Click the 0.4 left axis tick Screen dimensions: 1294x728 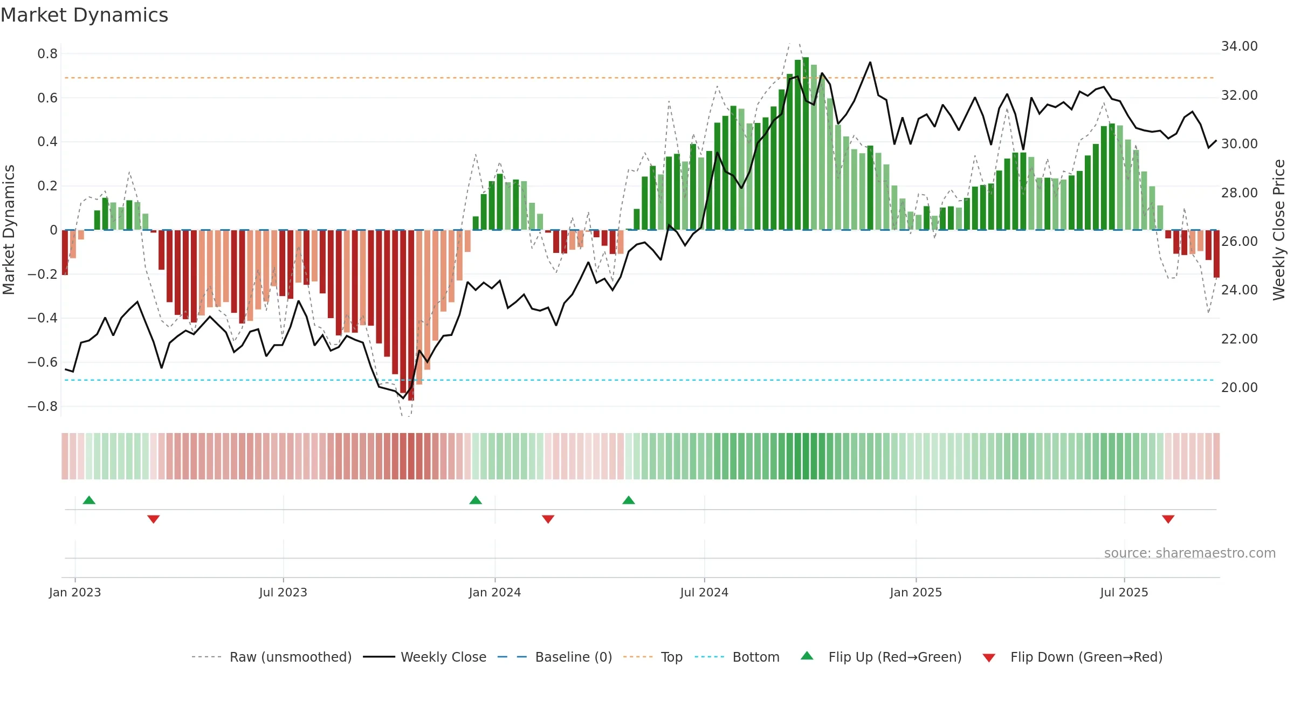47,142
